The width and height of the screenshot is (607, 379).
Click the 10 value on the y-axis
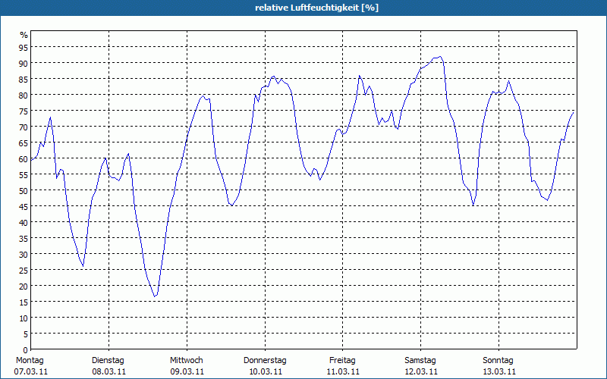[x=24, y=318]
